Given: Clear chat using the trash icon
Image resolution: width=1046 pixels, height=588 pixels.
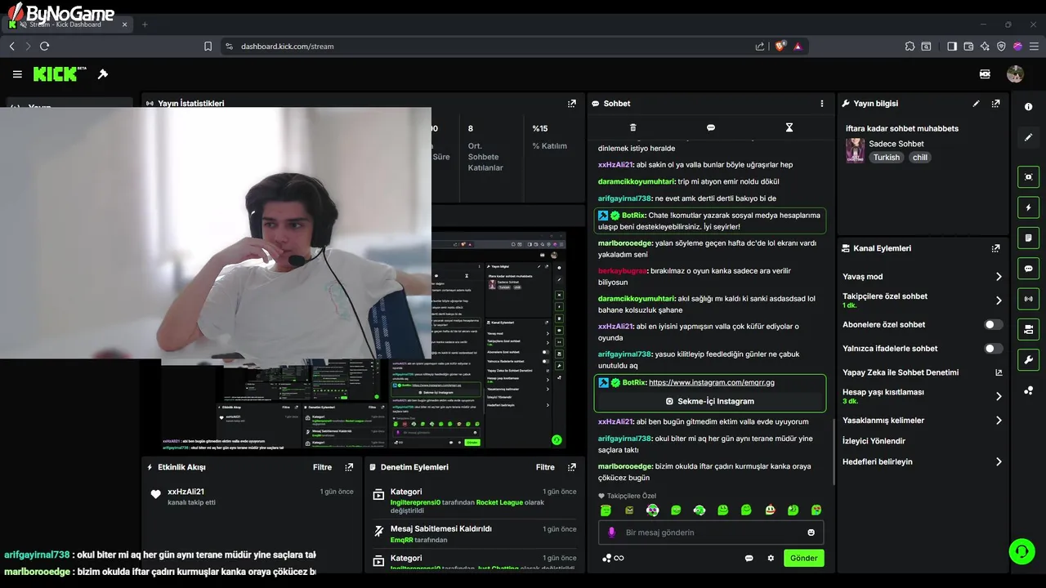Looking at the screenshot, I should click(x=633, y=127).
